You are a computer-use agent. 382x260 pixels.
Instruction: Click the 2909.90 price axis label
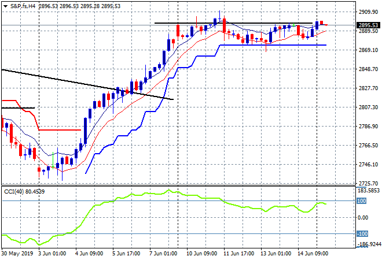368,12
